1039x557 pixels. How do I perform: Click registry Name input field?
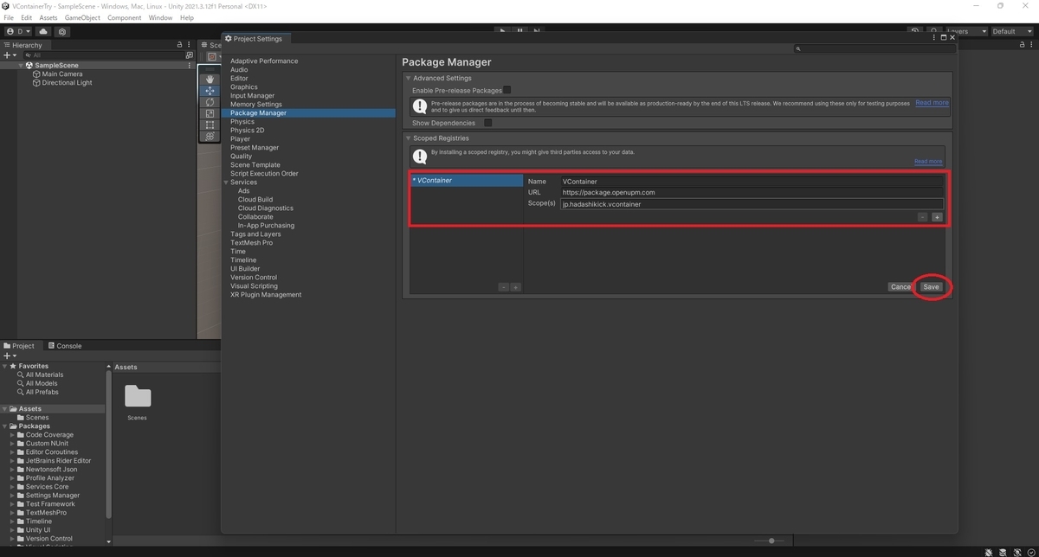click(752, 182)
